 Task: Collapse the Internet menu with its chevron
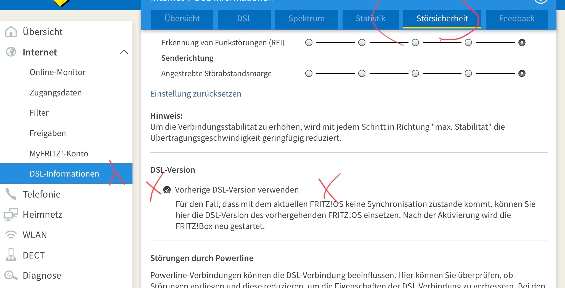tap(124, 52)
